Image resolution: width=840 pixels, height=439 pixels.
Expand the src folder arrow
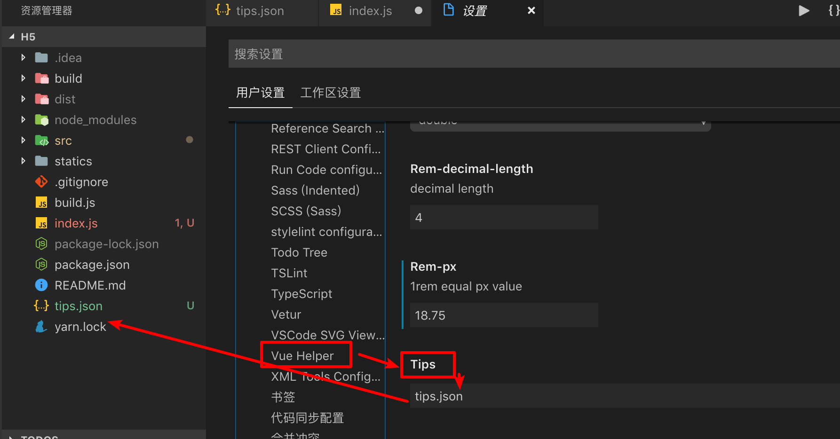click(23, 140)
